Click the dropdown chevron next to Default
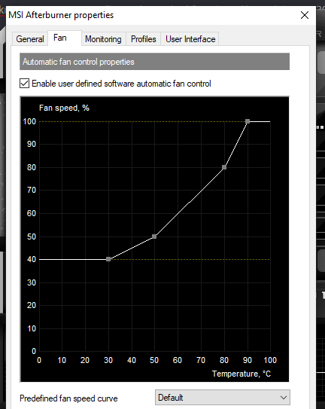This screenshot has width=325, height=409. click(x=284, y=398)
